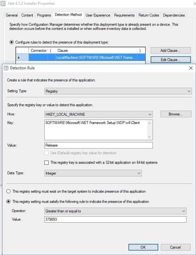Switch to the Content tab

pos(27,15)
